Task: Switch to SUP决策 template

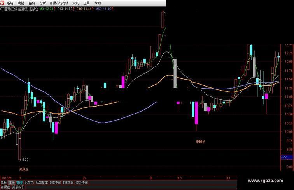Action: pyautogui.click(x=68, y=183)
